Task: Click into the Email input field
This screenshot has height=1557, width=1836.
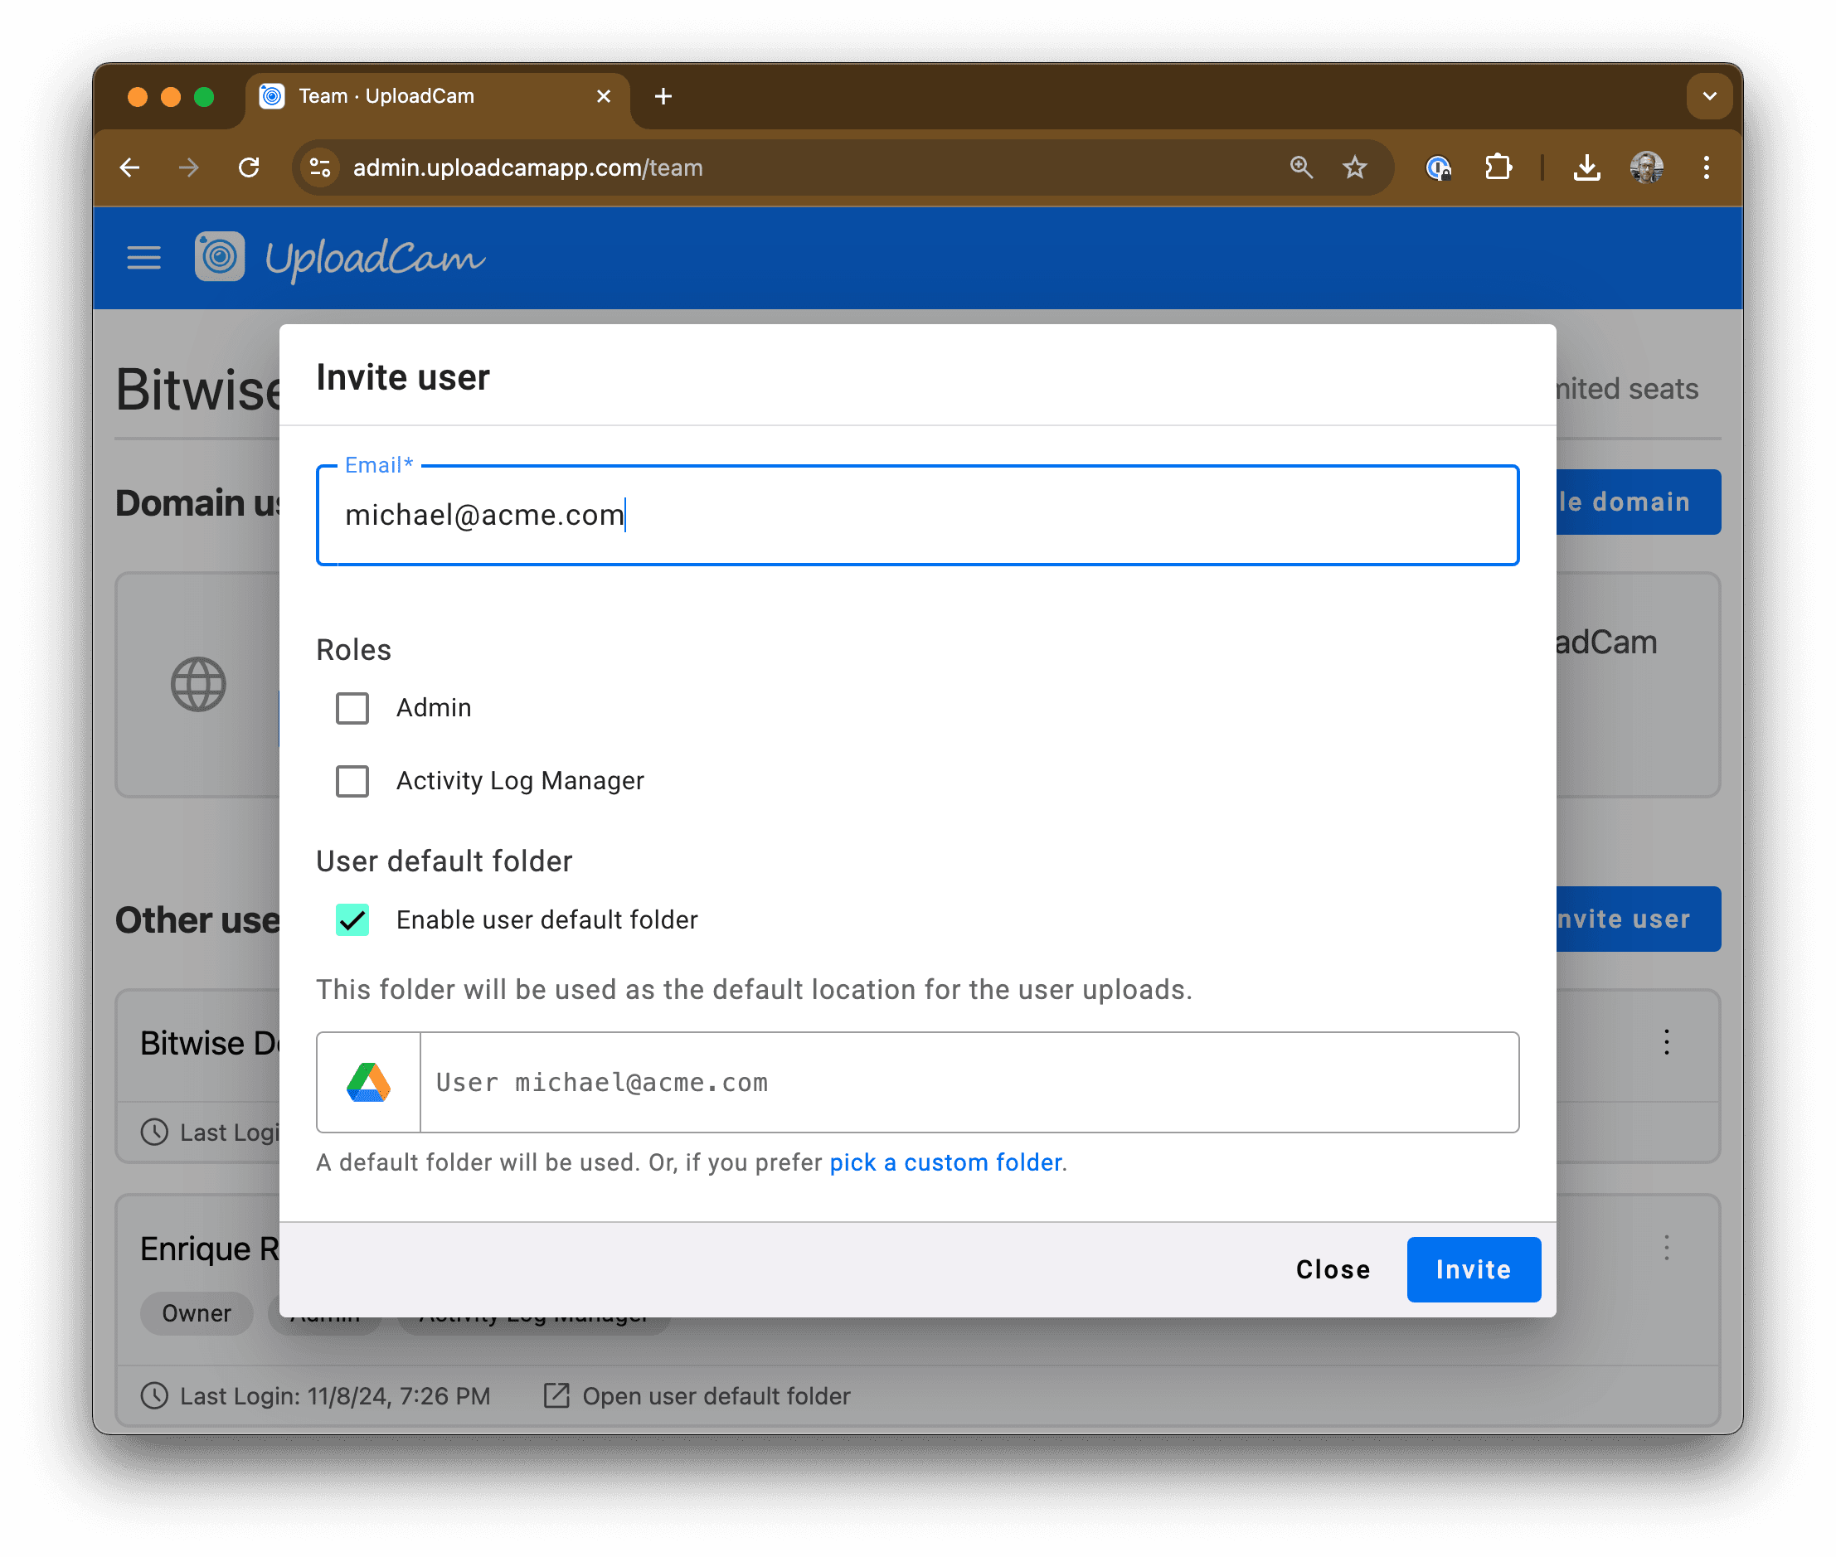Action: pos(918,515)
